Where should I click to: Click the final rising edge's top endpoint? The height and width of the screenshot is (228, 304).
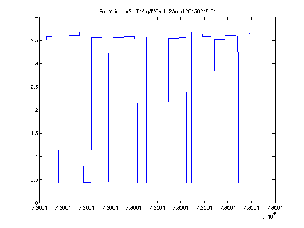pyautogui.click(x=249, y=34)
